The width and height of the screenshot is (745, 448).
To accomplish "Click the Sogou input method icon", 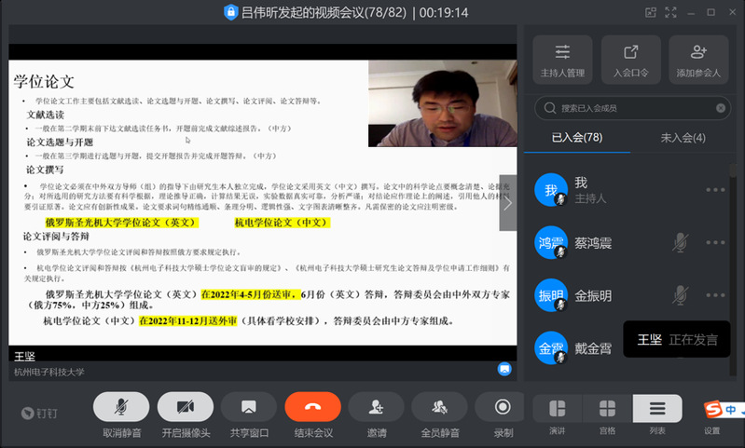I will point(713,409).
